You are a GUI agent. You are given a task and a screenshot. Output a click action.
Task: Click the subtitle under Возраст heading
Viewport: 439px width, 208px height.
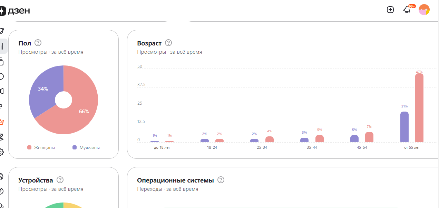pyautogui.click(x=169, y=52)
